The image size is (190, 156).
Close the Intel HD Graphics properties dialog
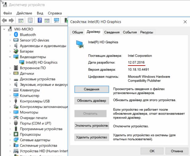tap(185, 22)
